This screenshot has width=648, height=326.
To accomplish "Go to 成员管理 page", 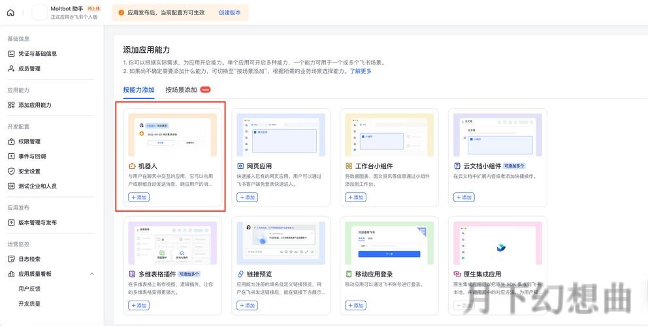I will [29, 68].
